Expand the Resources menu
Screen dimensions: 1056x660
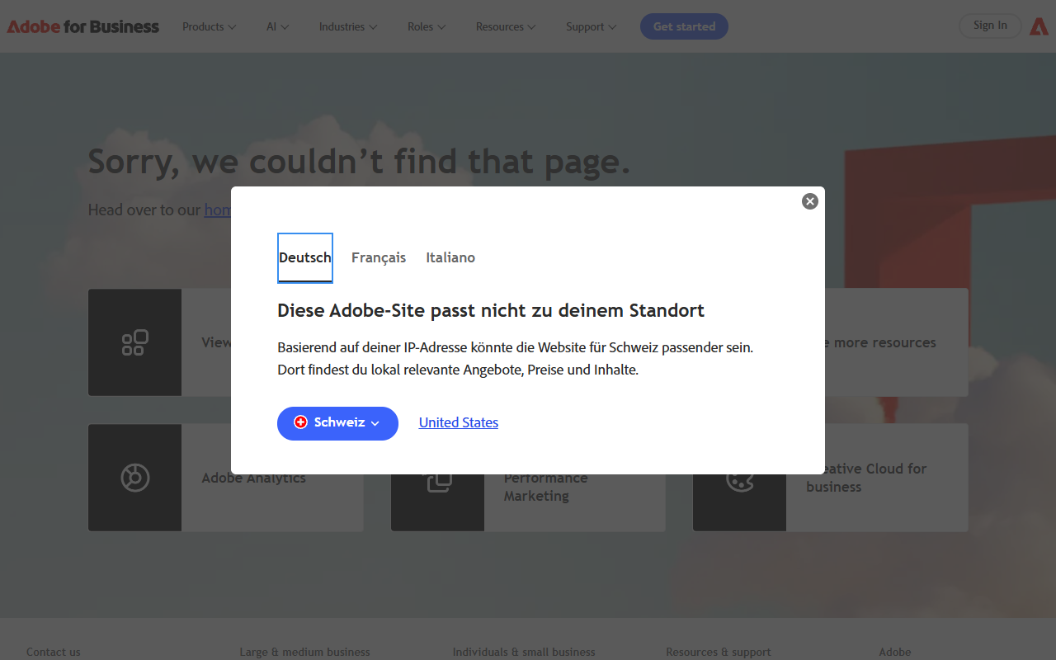[506, 26]
